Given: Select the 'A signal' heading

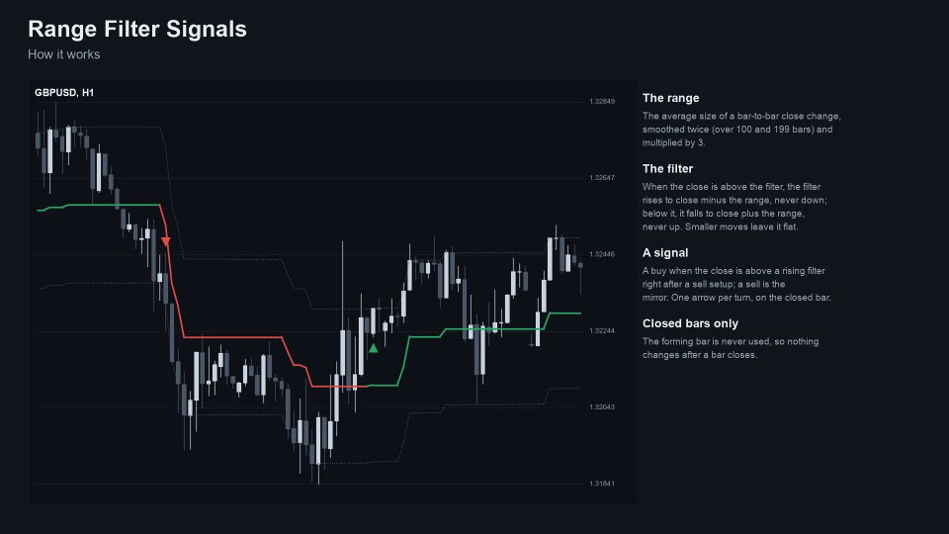Looking at the screenshot, I should (665, 253).
